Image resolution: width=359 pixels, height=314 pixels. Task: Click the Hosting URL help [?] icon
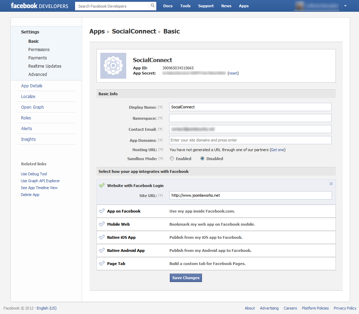(x=161, y=149)
